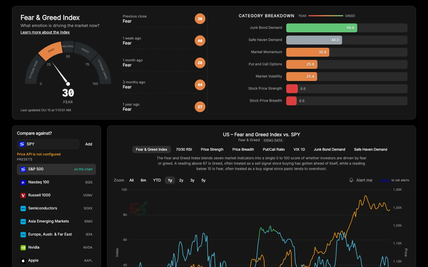This screenshot has height=267, width=428.
Task: Open the Price Breadth tab
Action: [x=243, y=150]
